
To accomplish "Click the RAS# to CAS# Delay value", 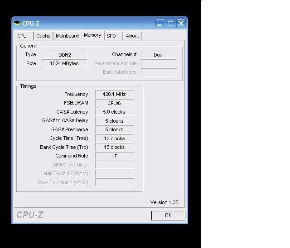I will point(114,121).
